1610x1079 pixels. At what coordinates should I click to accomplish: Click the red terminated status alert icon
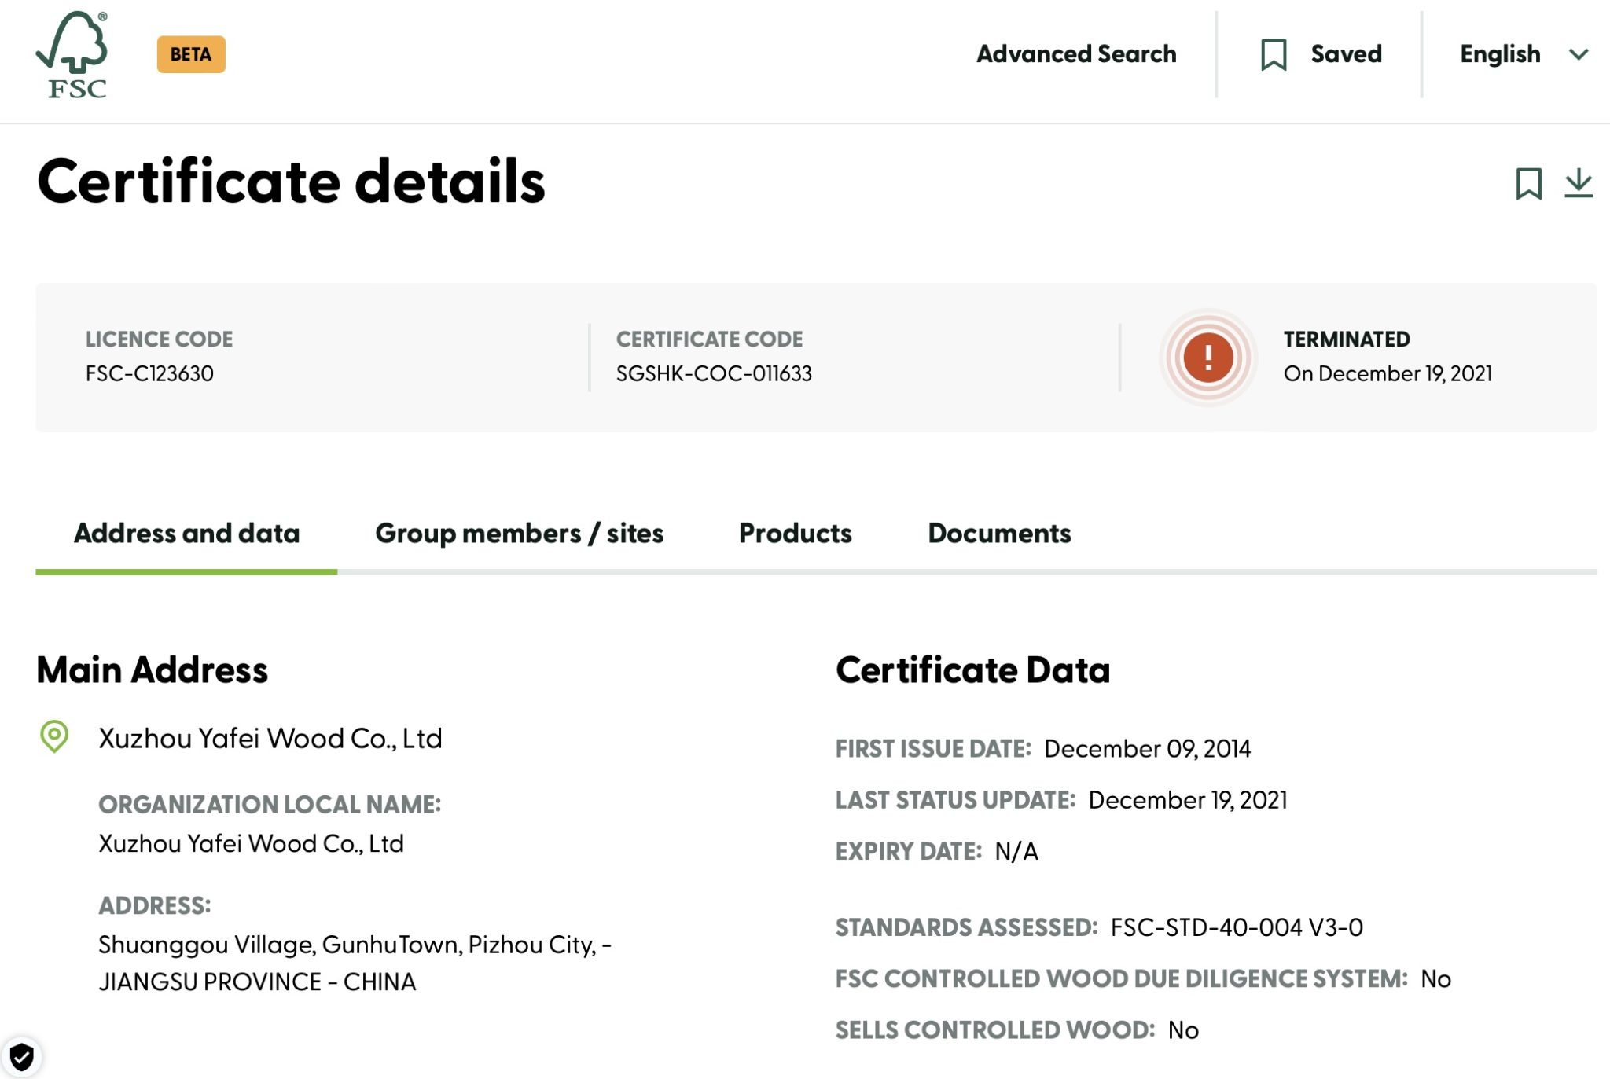point(1207,358)
